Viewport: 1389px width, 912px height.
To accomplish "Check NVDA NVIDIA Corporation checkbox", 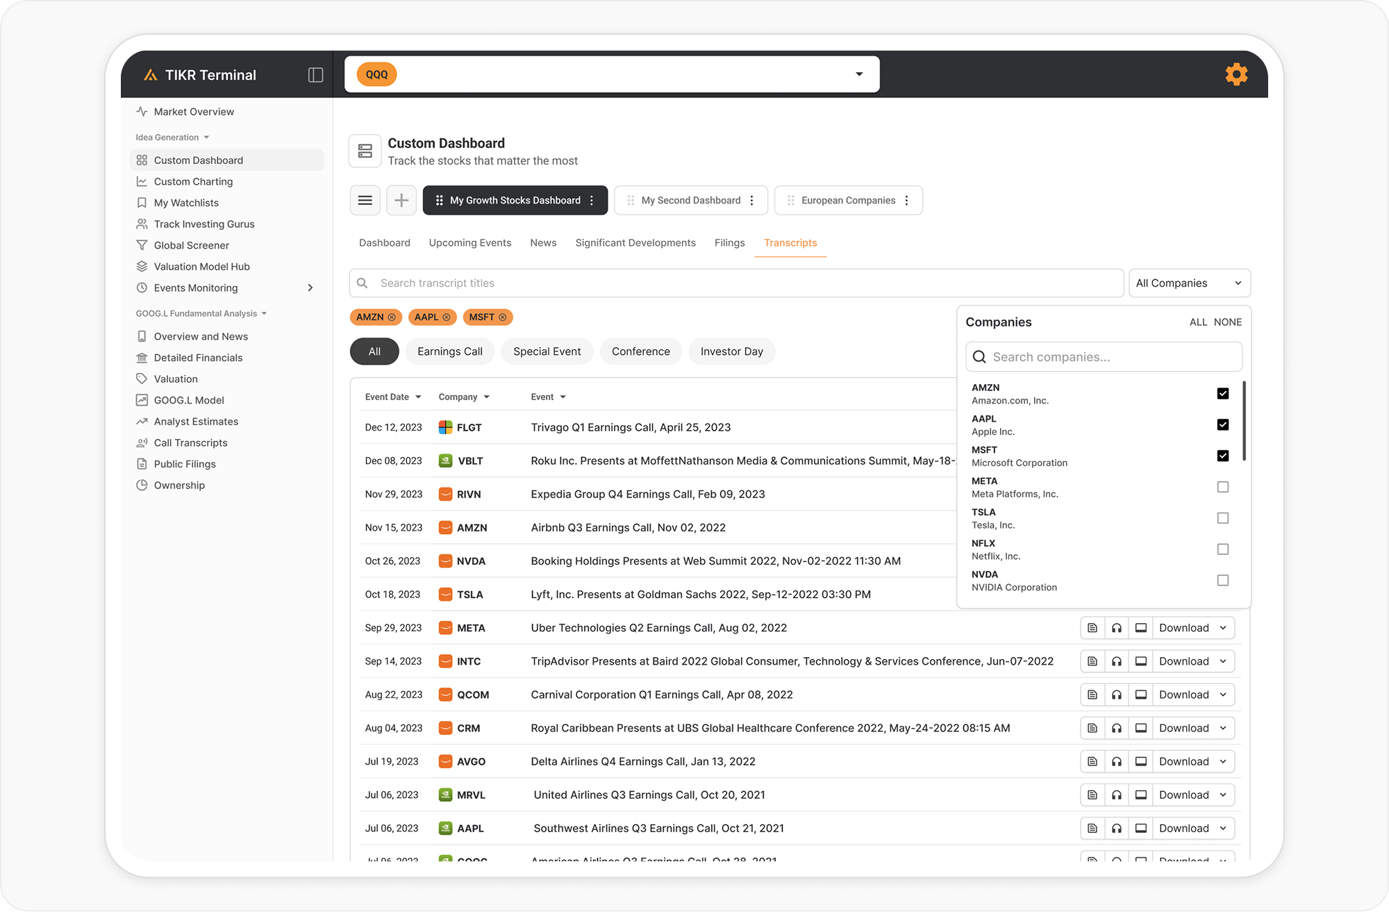I will (1223, 581).
